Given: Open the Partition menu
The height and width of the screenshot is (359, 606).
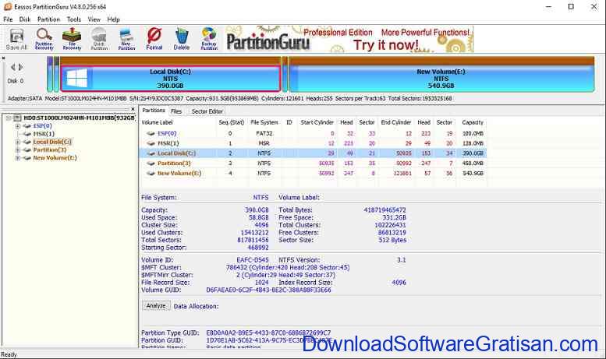Looking at the screenshot, I should [x=48, y=19].
